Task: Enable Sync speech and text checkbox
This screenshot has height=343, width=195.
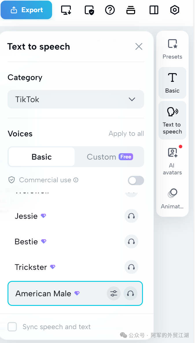Action: click(12, 327)
